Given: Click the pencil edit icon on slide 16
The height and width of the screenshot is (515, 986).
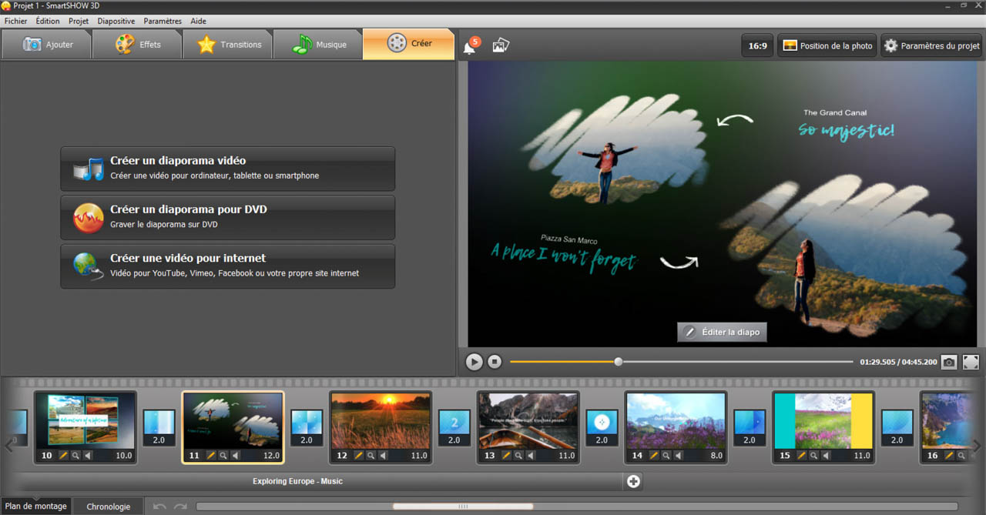Looking at the screenshot, I should [951, 456].
